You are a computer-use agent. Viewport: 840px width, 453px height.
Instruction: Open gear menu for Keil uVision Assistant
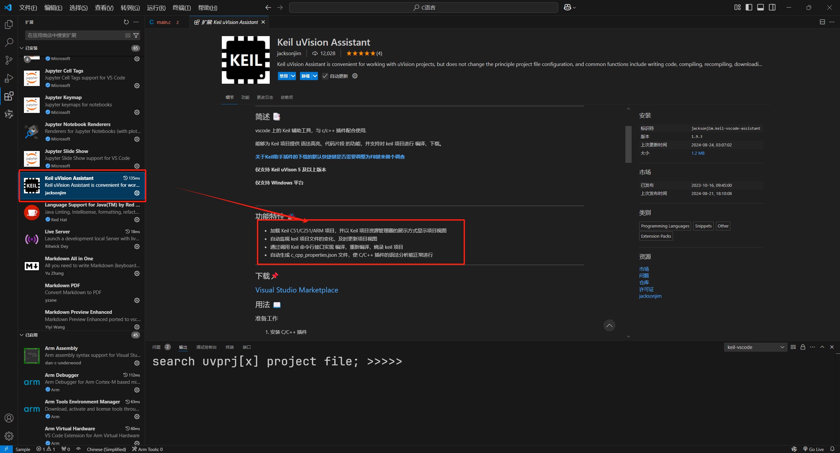pyautogui.click(x=137, y=193)
